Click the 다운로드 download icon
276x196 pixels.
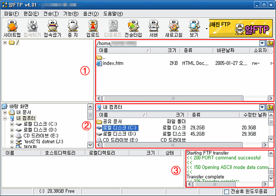click(x=113, y=29)
